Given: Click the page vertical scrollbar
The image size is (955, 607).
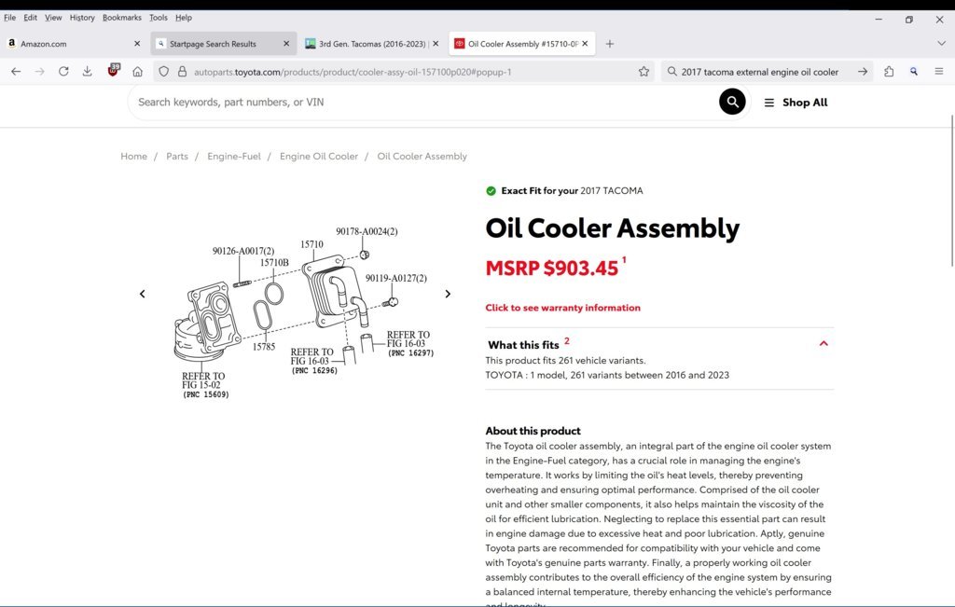Looking at the screenshot, I should tap(951, 190).
